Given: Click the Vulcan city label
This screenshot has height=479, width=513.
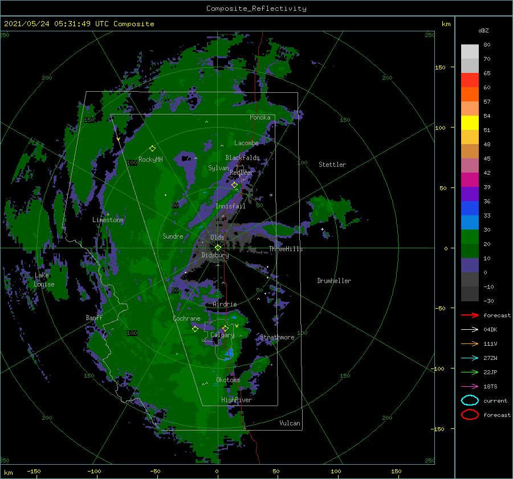Looking at the screenshot, I should pos(290,423).
